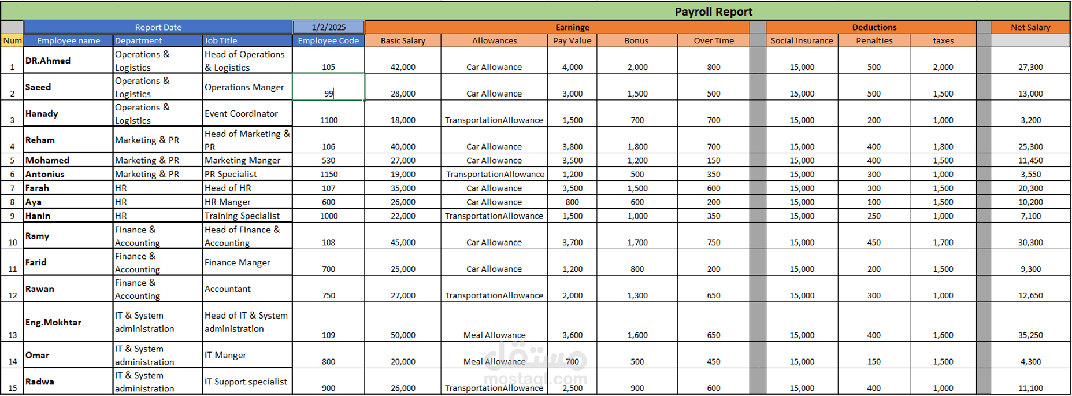Select the Event Coordinator job title cell
The height and width of the screenshot is (396, 1072).
pyautogui.click(x=247, y=113)
